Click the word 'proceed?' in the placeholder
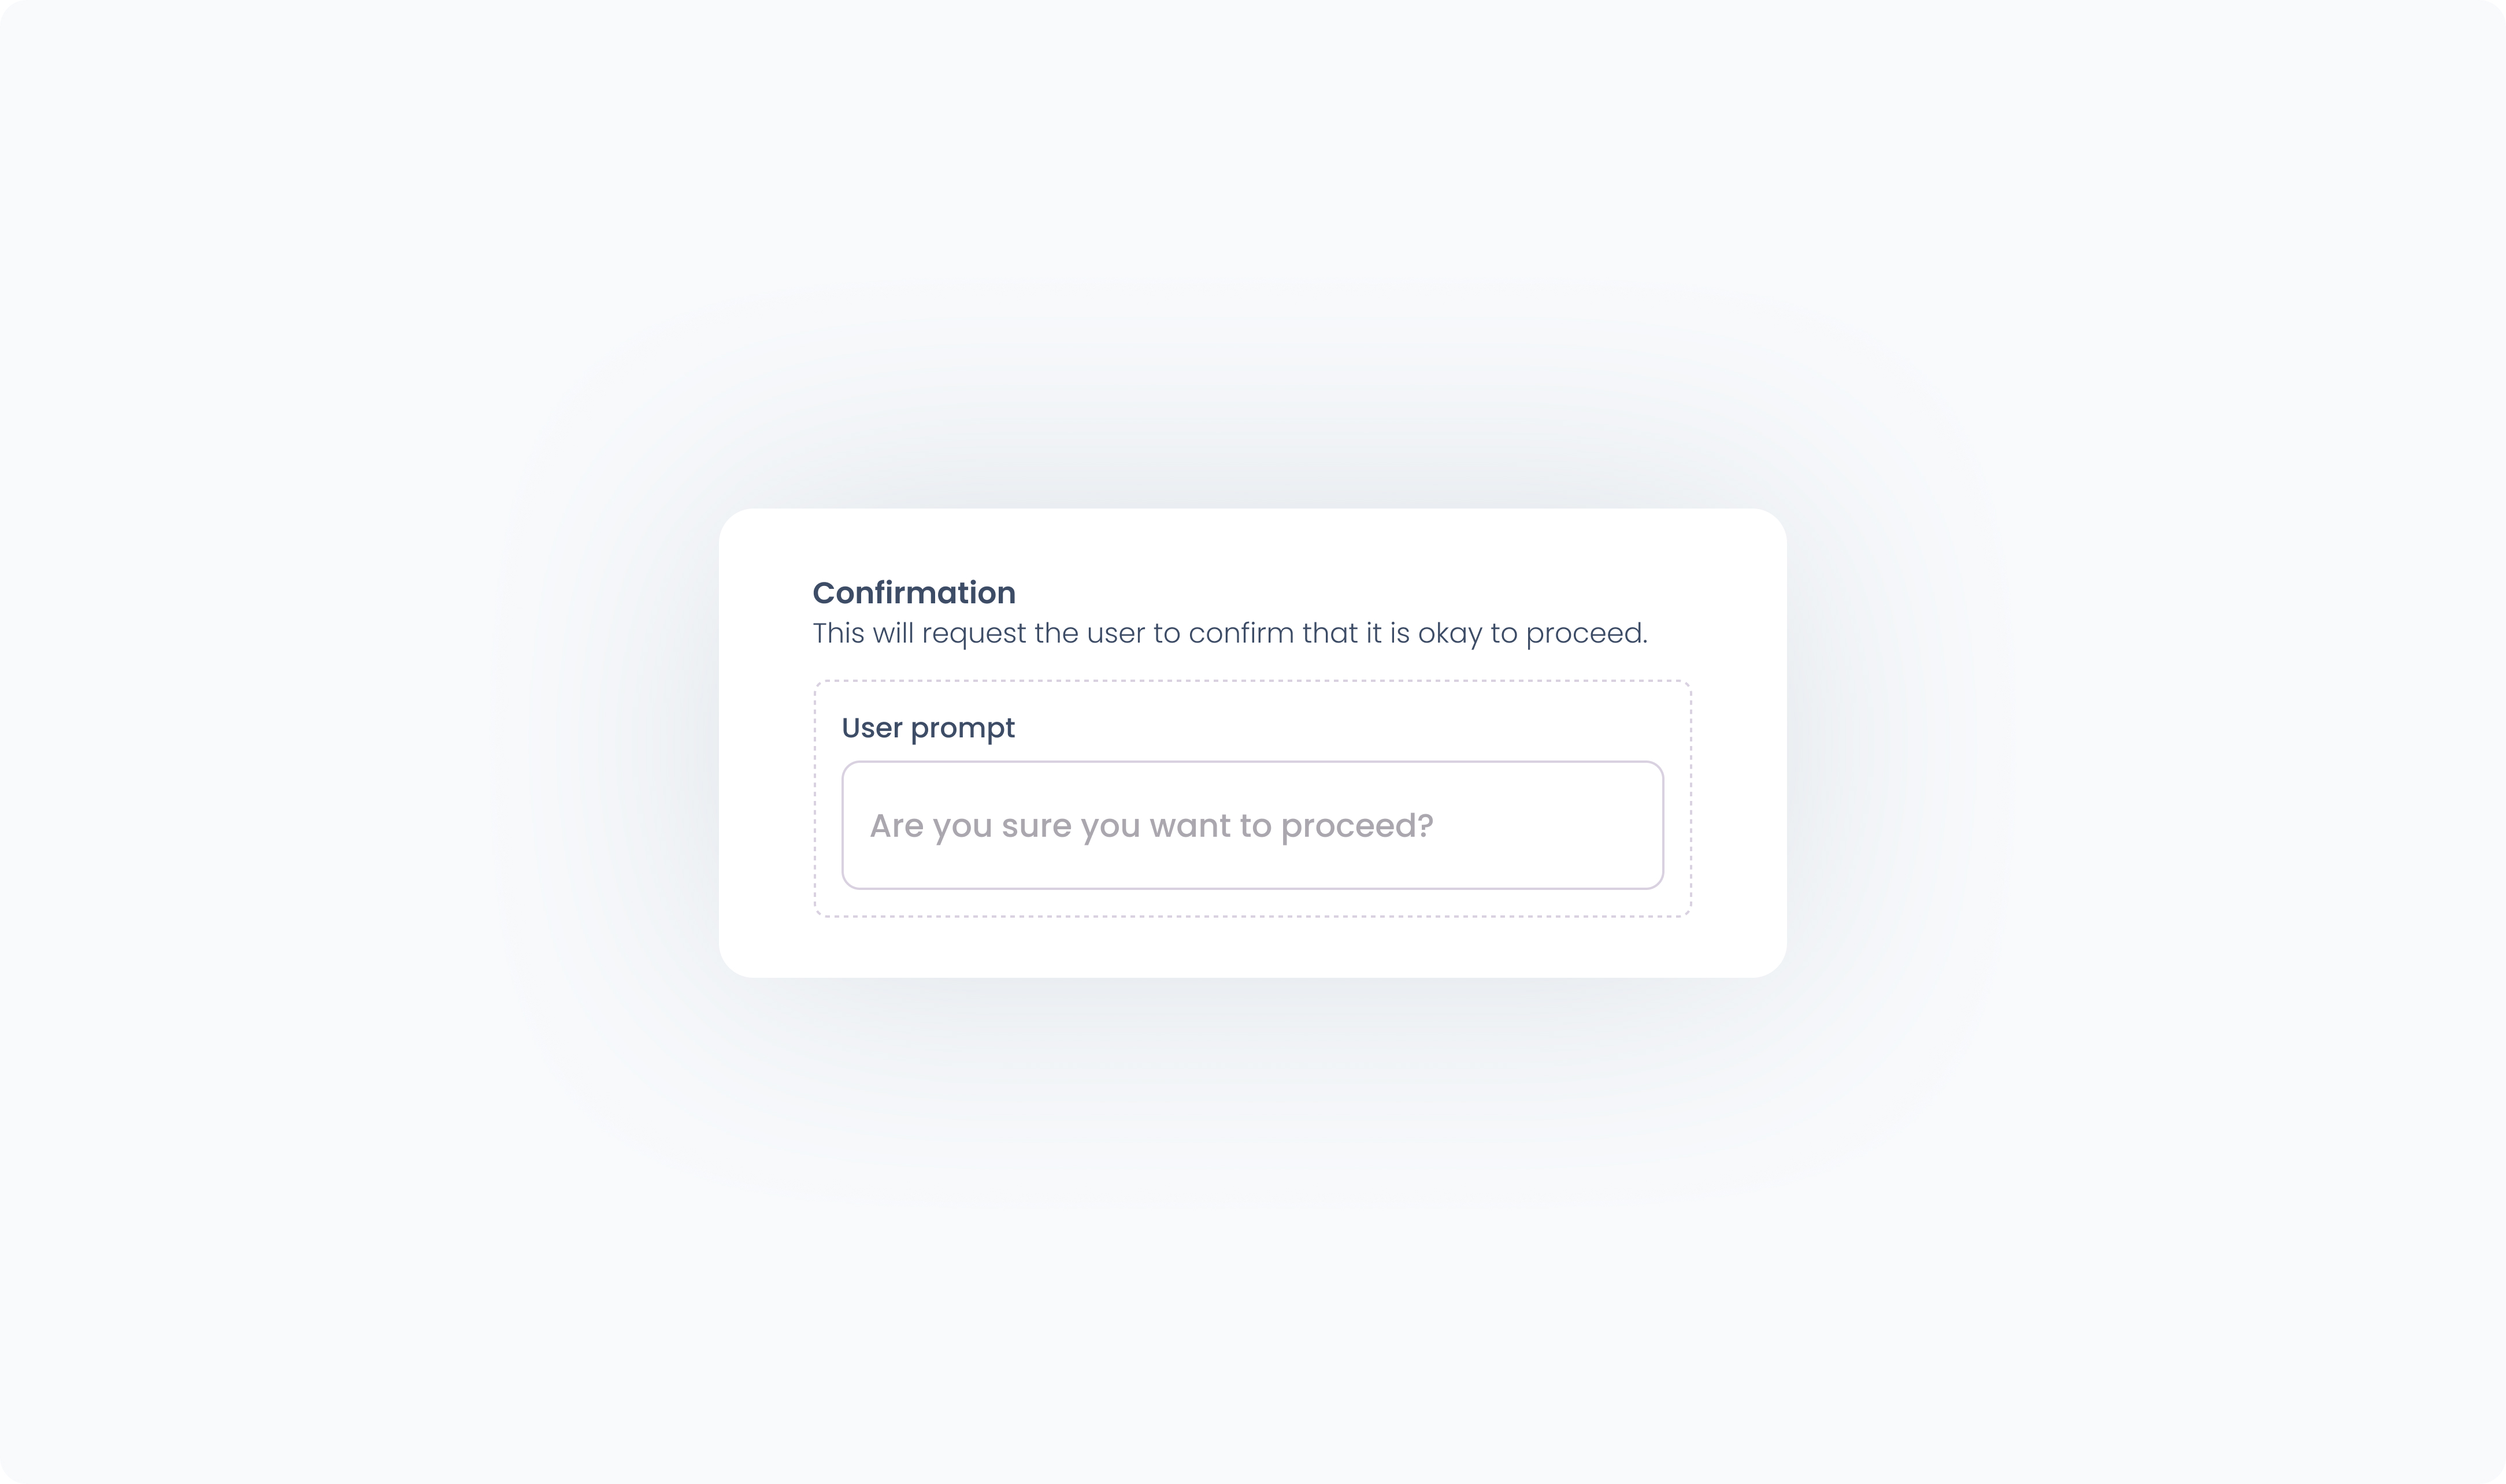This screenshot has height=1484, width=2506. point(1357,826)
